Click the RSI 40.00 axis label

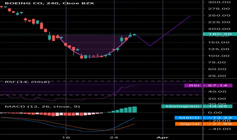click(x=217, y=92)
